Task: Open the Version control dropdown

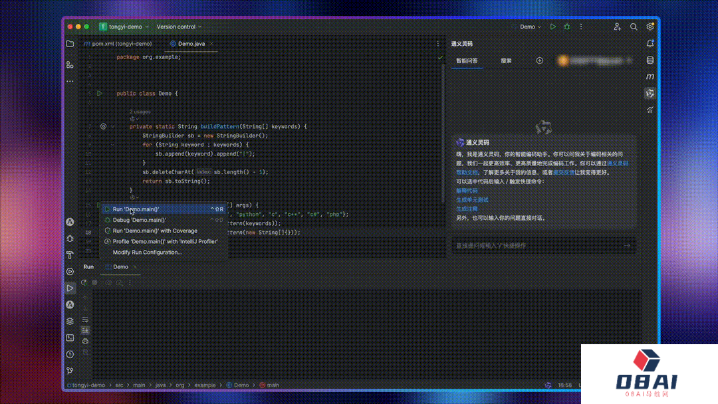Action: pos(179,27)
